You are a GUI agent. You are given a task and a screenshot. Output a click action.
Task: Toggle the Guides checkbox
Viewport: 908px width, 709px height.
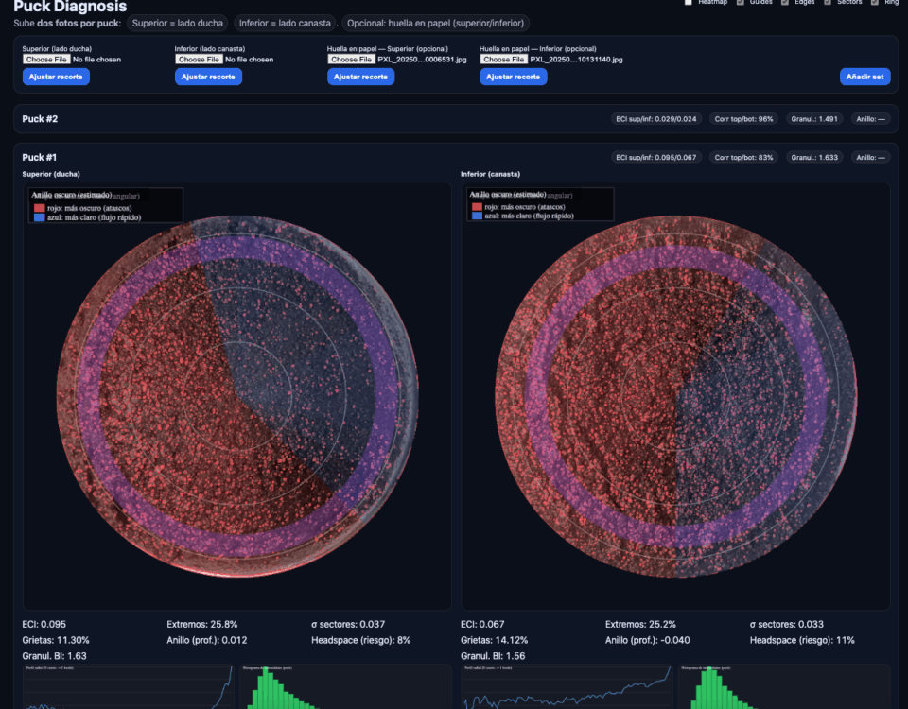click(x=740, y=2)
